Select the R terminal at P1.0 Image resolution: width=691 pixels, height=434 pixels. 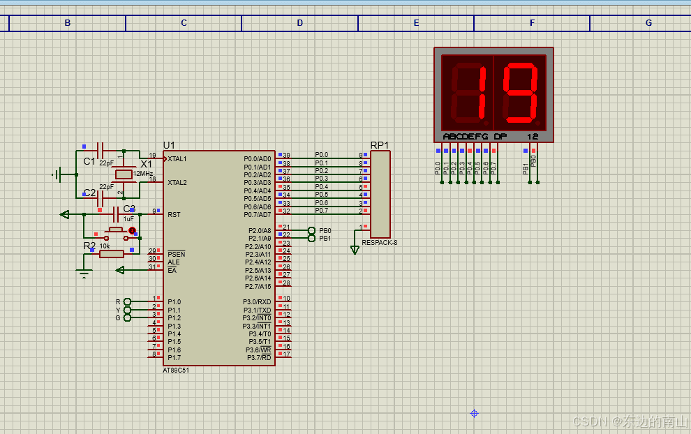pos(127,302)
